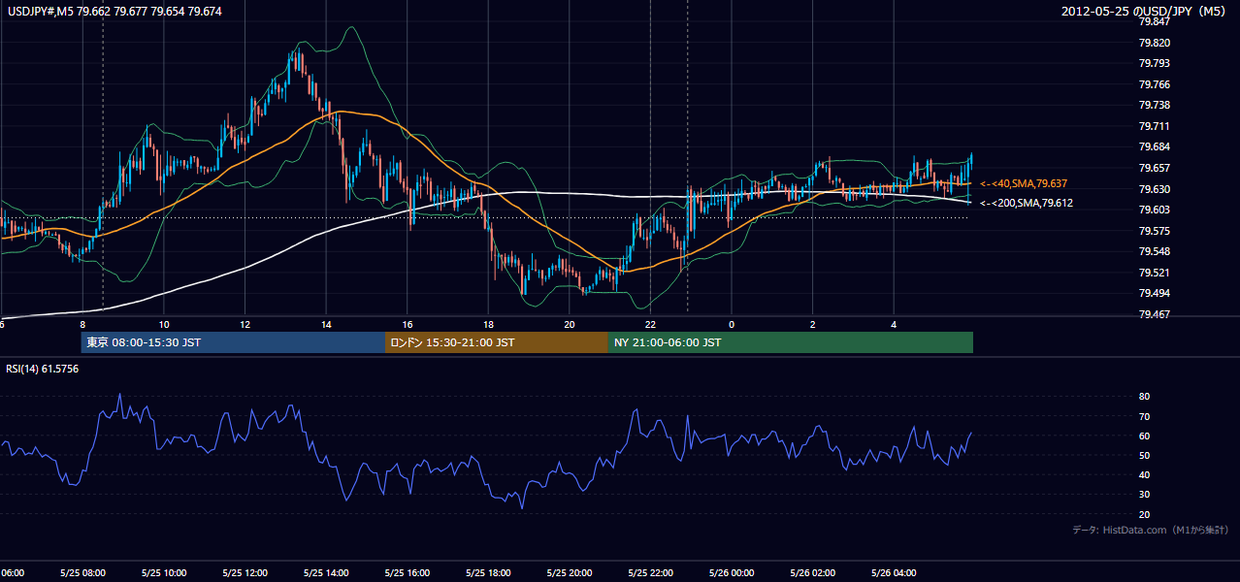The width and height of the screenshot is (1240, 582).
Task: Click the 5/25 12:00 bottom time label
Action: click(x=245, y=572)
